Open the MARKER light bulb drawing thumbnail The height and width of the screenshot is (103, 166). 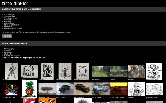coord(65,71)
